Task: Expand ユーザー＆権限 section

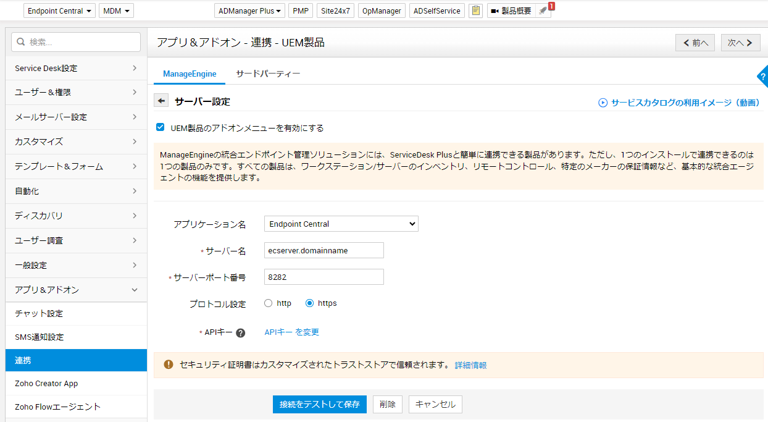Action: point(76,92)
